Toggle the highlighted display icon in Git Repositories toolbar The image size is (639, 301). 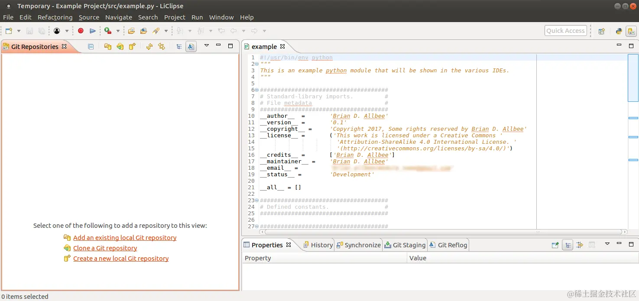(191, 46)
